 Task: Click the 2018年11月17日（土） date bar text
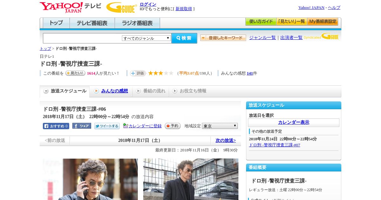140,141
